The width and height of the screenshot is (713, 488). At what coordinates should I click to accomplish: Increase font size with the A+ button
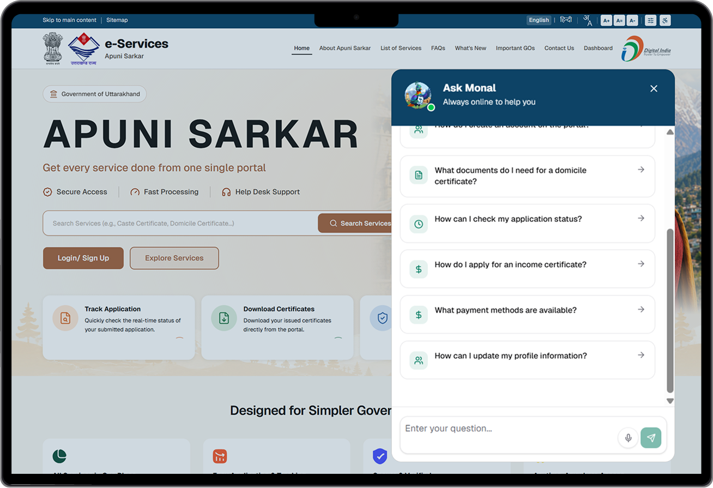606,21
